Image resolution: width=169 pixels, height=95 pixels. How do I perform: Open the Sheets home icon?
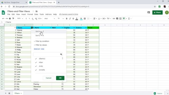3,12
